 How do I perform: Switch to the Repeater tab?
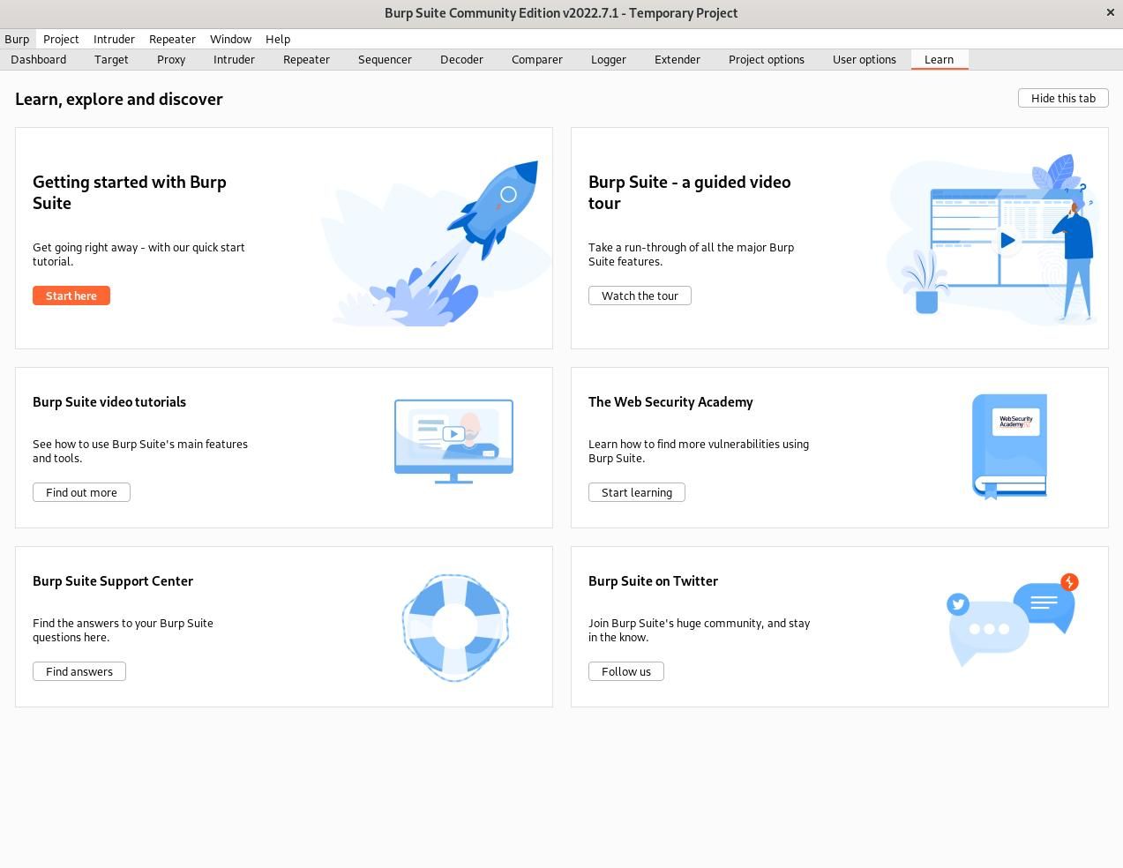[x=306, y=59]
